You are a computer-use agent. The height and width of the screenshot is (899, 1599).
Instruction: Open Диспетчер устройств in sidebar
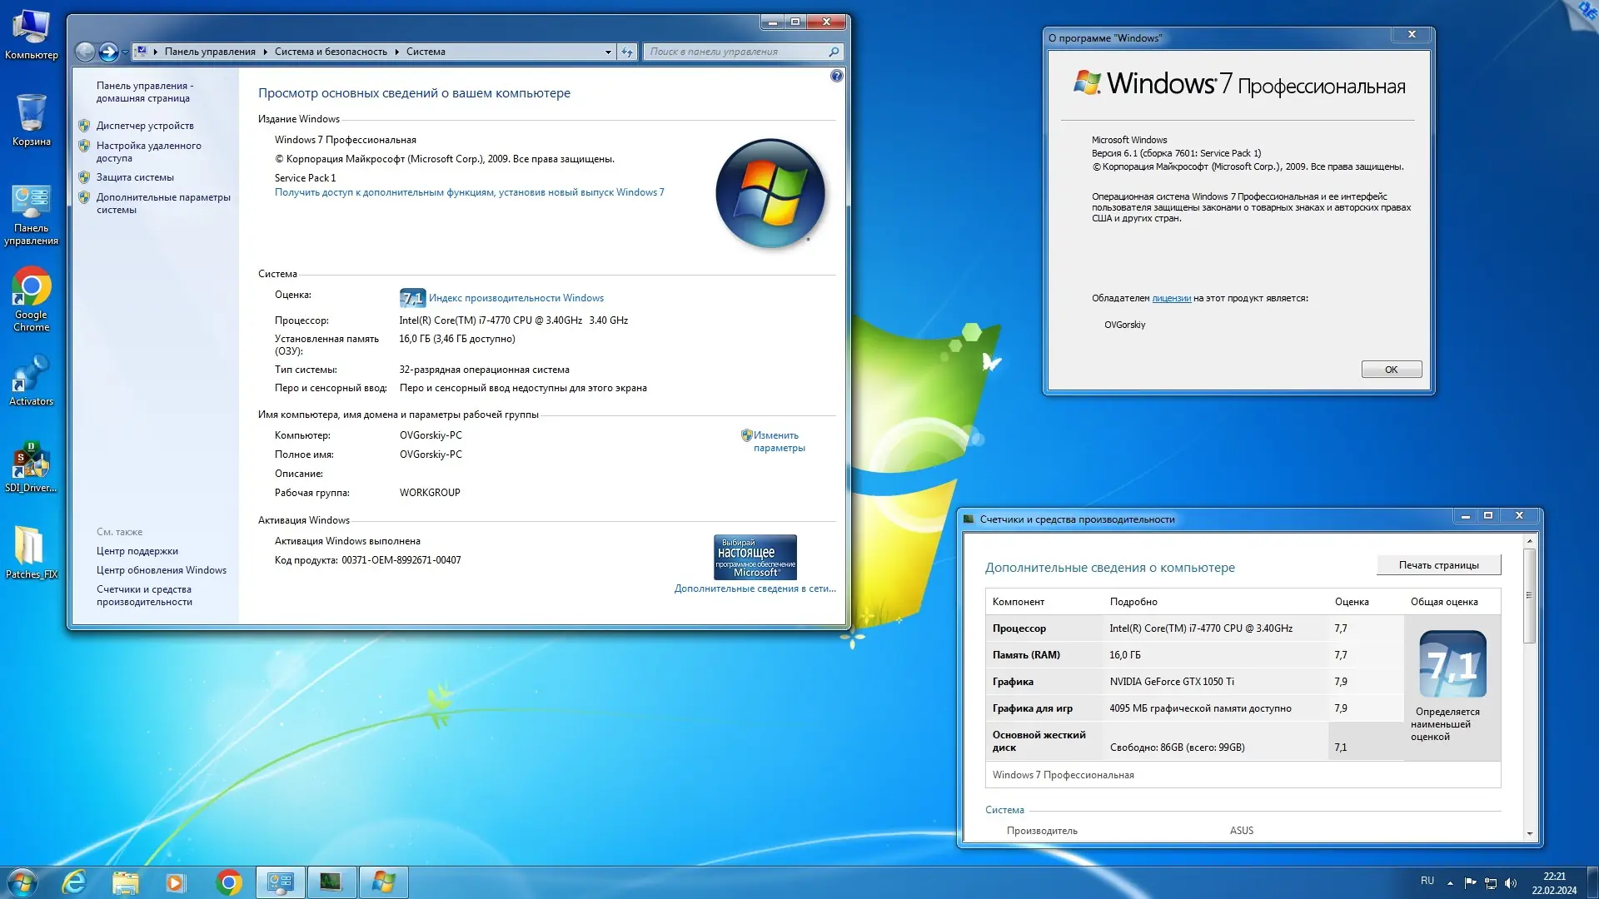tap(145, 126)
